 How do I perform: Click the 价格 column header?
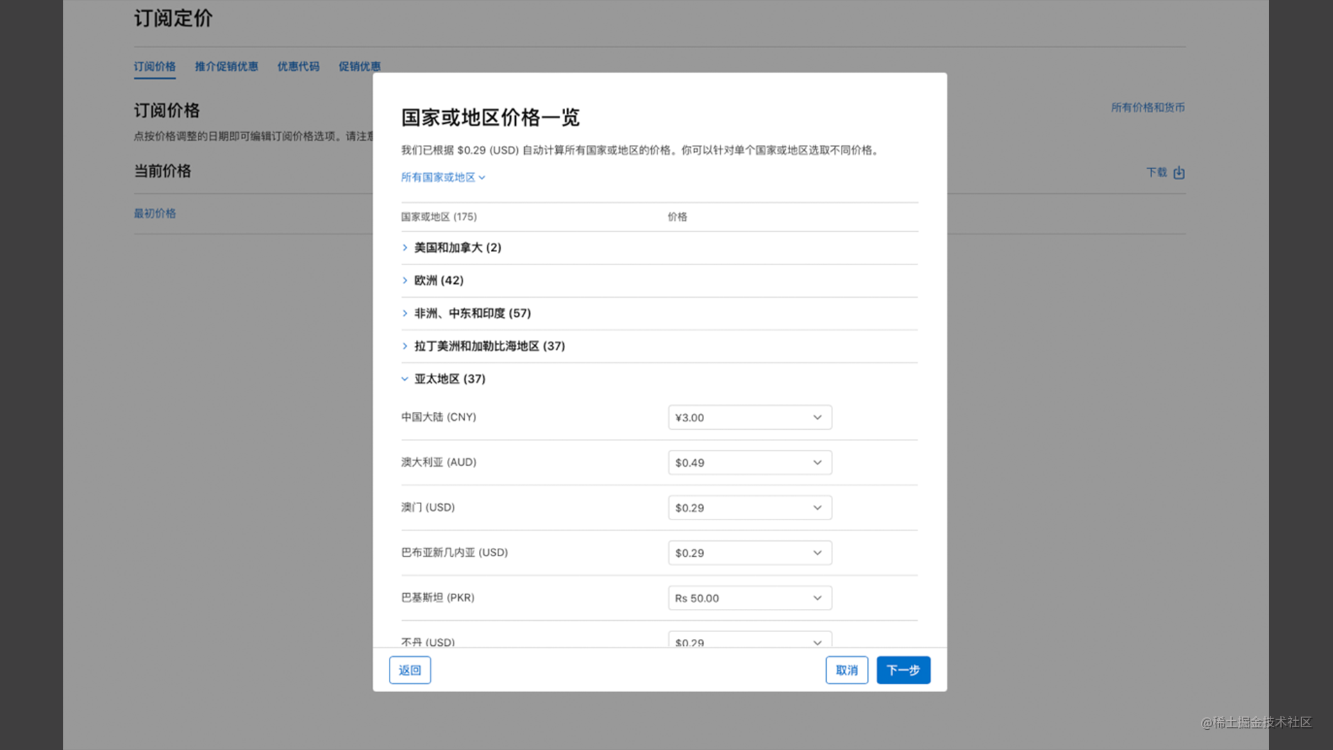(x=678, y=217)
